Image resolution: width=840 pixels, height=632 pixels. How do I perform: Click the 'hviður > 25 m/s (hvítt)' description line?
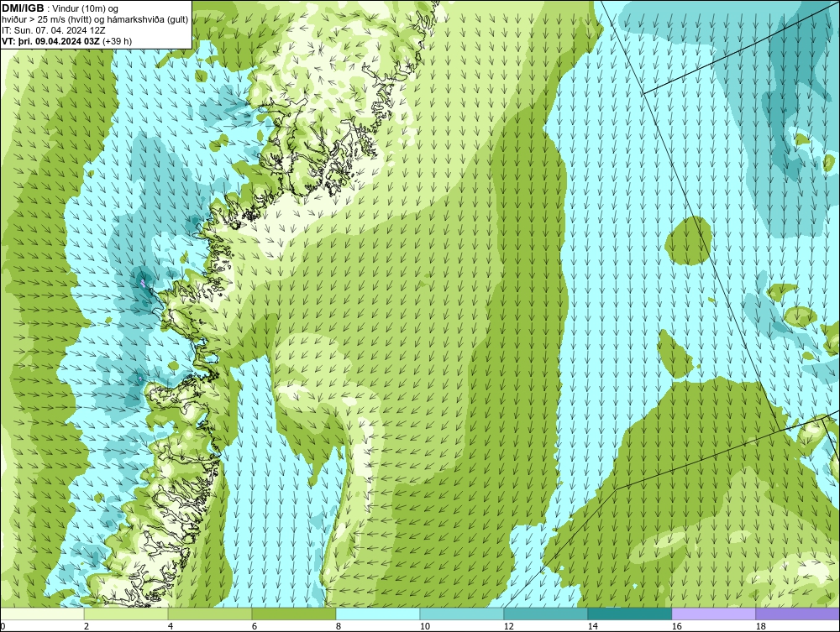point(96,19)
